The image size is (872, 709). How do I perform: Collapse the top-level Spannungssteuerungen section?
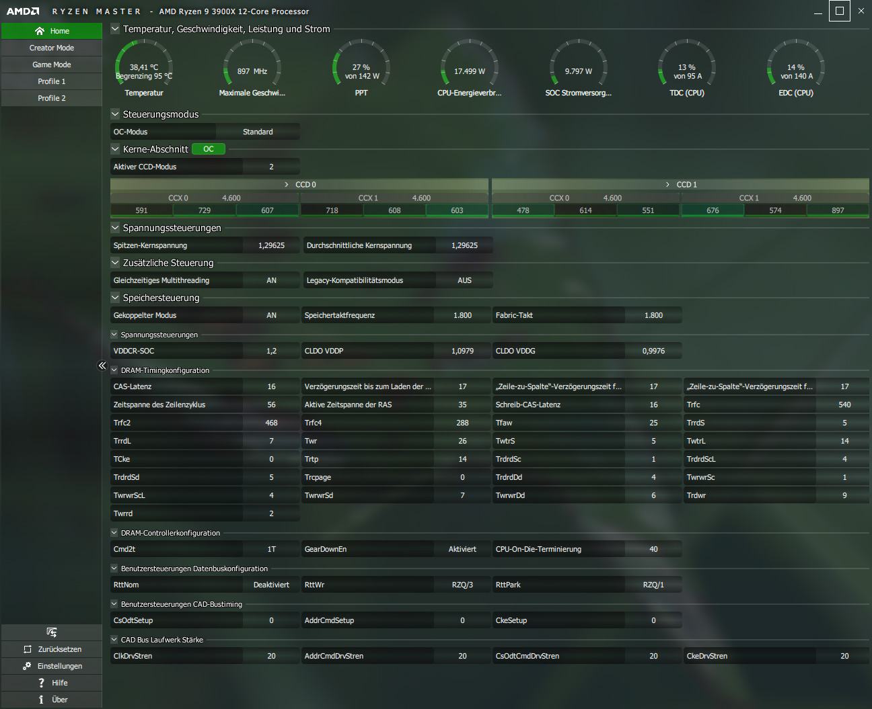pos(115,228)
